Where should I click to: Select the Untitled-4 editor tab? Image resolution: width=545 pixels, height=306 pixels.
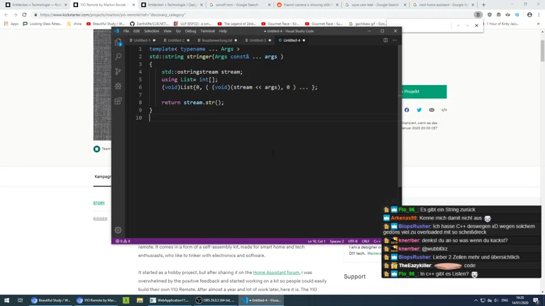pyautogui.click(x=292, y=40)
